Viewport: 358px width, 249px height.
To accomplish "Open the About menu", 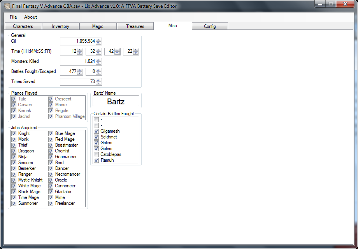I will (x=30, y=17).
